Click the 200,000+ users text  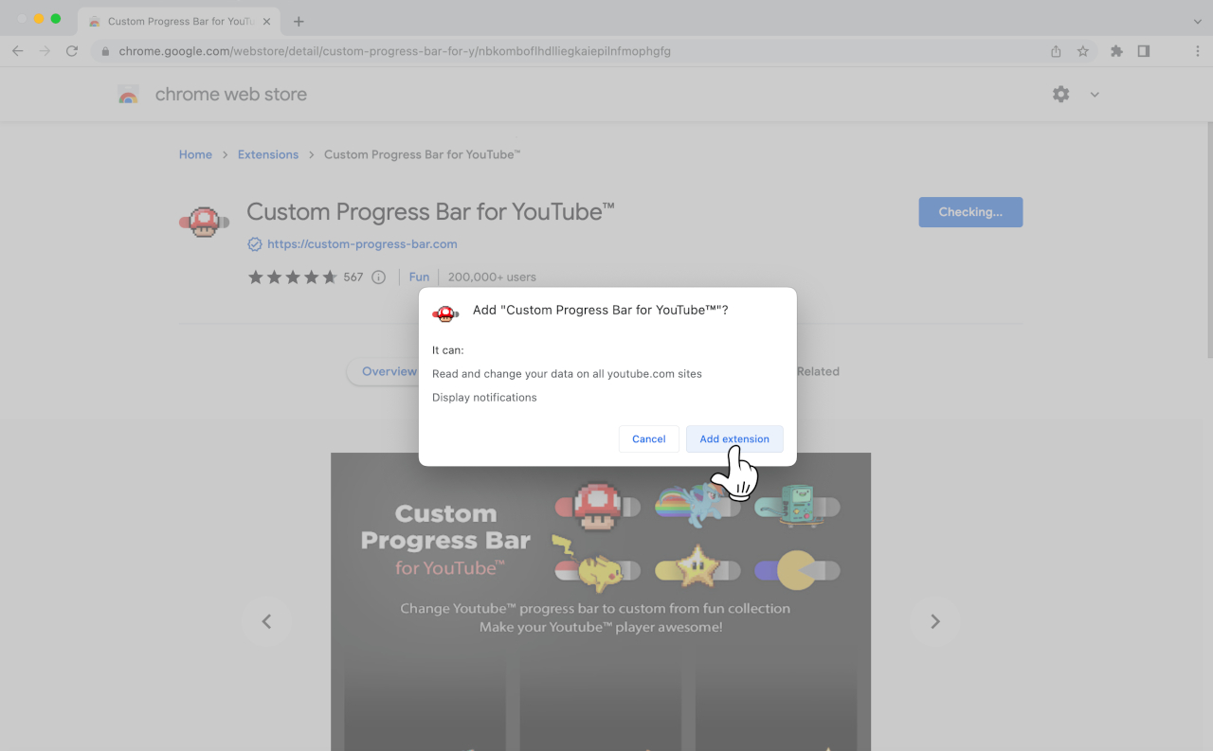[x=492, y=277]
